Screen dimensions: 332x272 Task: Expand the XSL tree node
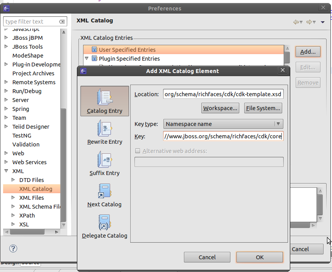(13, 224)
